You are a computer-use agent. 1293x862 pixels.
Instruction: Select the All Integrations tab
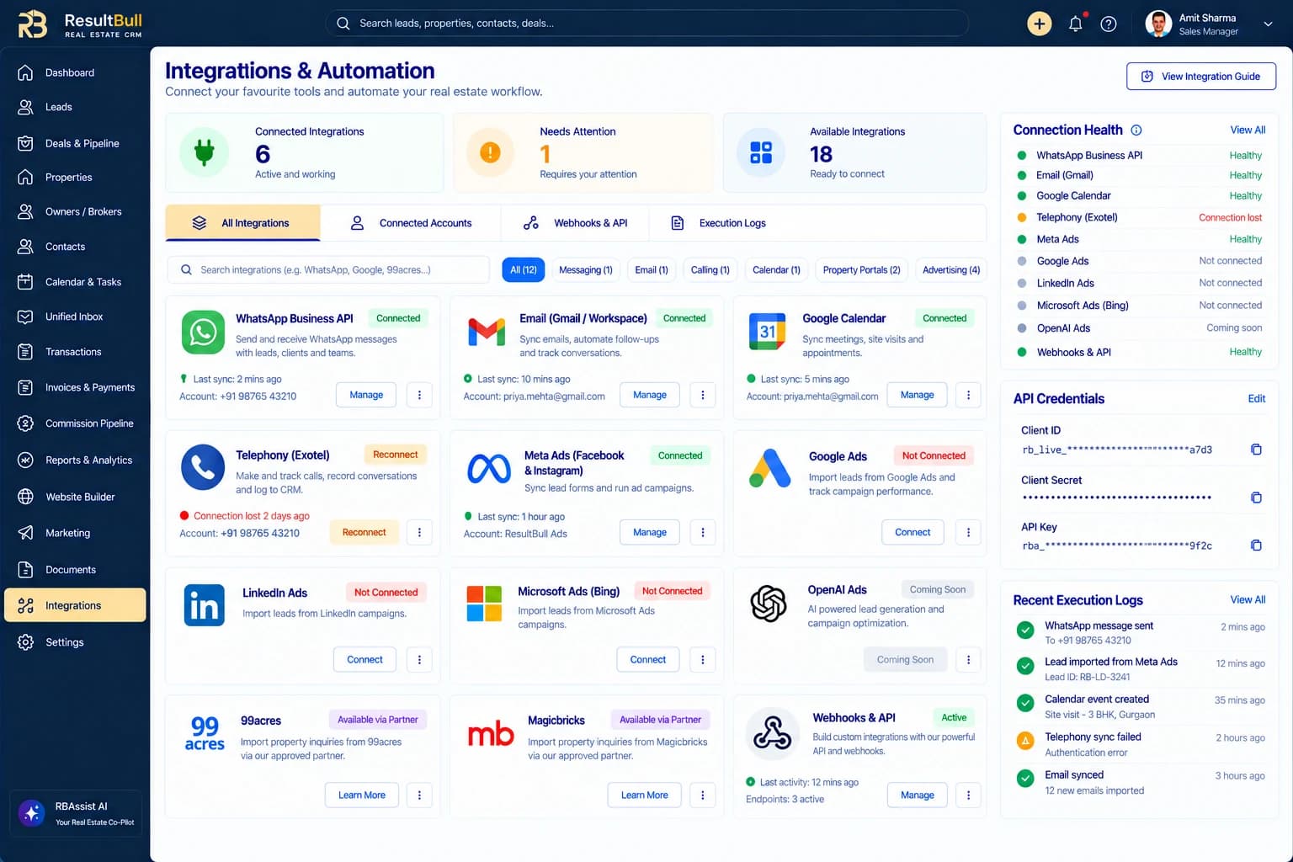pyautogui.click(x=243, y=223)
